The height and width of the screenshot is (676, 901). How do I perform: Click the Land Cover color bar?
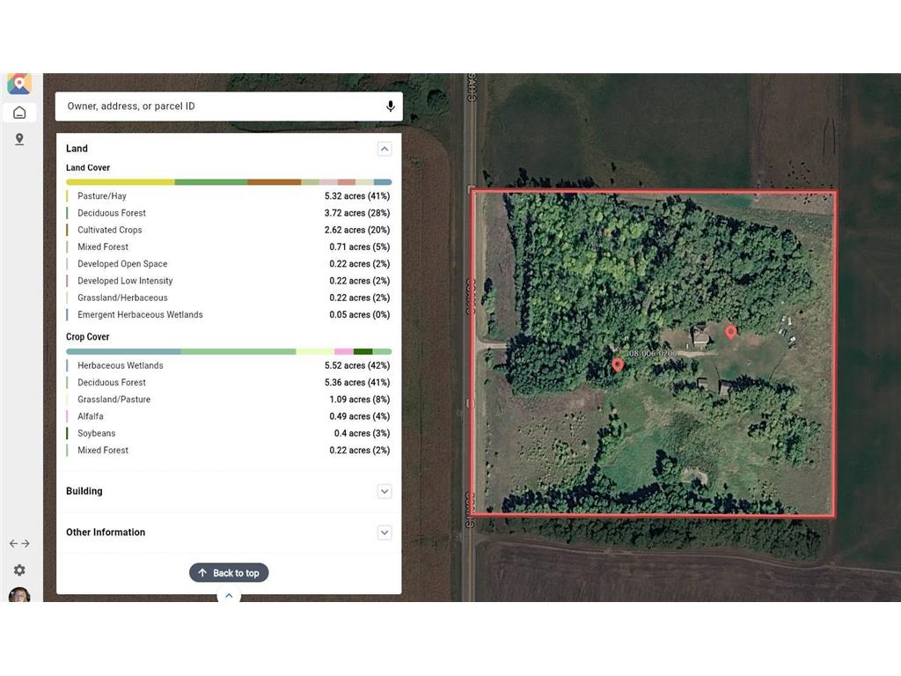[x=229, y=182]
